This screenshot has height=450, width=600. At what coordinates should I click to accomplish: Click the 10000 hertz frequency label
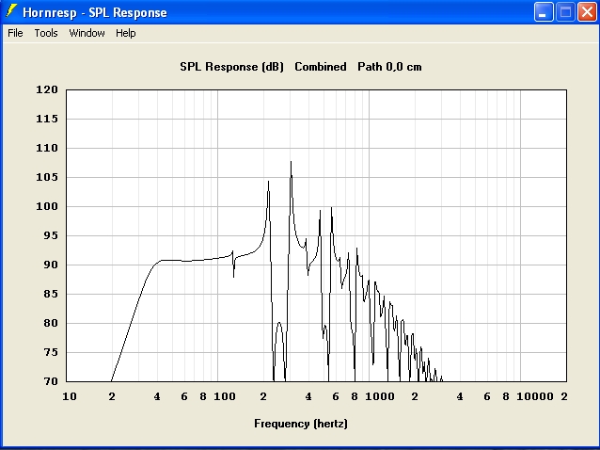point(535,396)
